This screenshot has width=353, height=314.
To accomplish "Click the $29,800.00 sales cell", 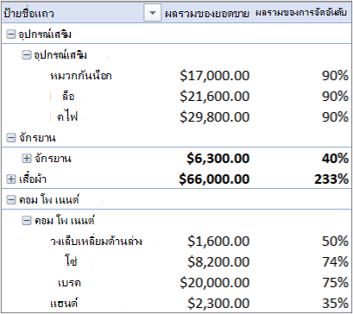I will pyautogui.click(x=215, y=117).
